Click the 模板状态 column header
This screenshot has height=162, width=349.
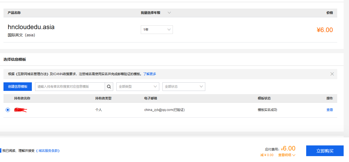click(x=264, y=98)
